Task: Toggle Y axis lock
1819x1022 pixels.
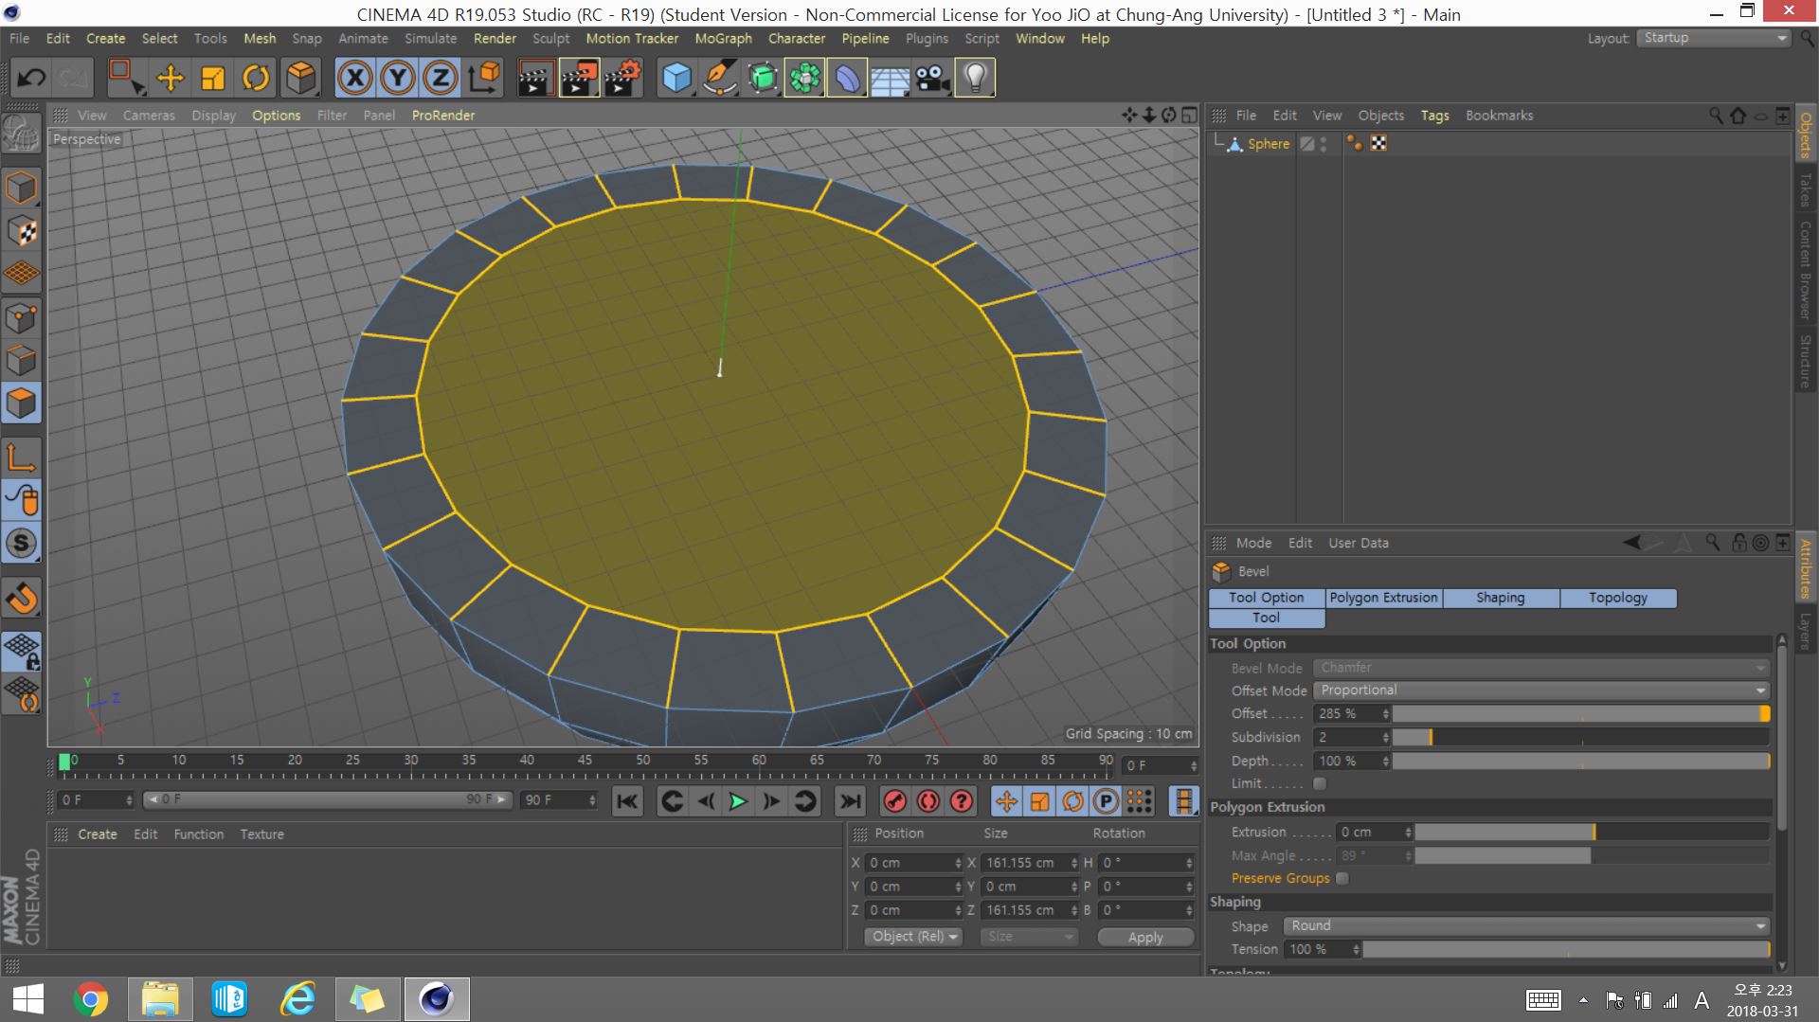Action: click(x=398, y=78)
